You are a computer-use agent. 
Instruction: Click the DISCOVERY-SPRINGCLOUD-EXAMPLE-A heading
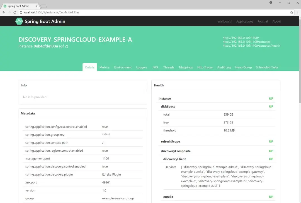pyautogui.click(x=75, y=39)
